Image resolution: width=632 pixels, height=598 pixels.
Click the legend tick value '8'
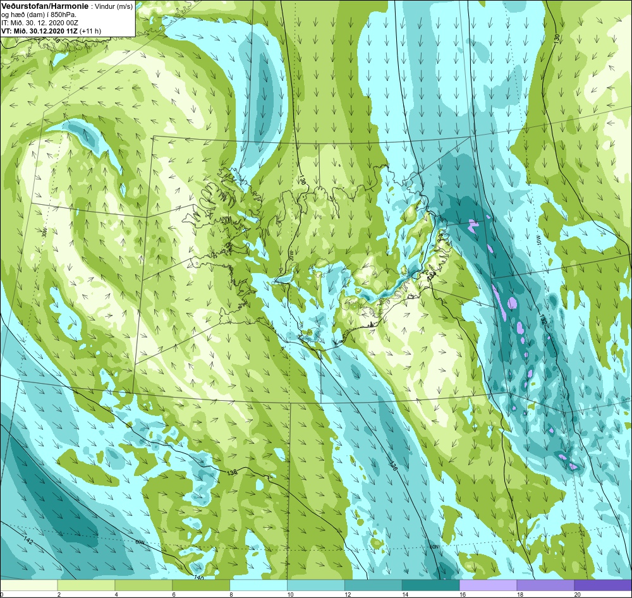231,594
